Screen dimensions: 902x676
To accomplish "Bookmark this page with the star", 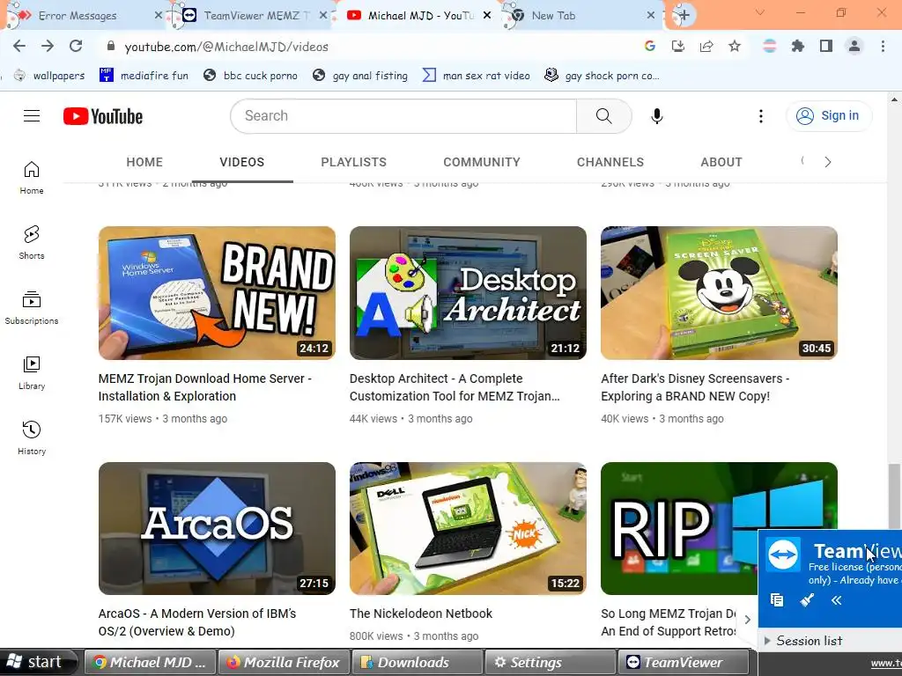I will 735,47.
